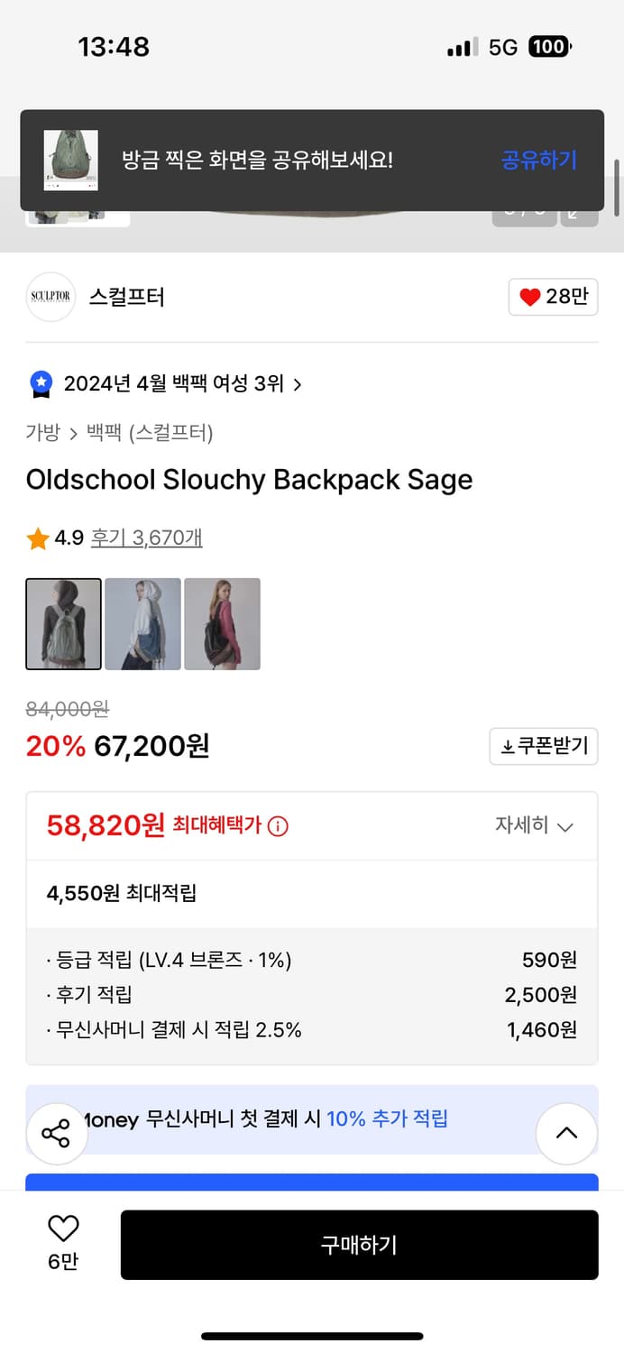Screen dimensions: 624x1353
Task: Open the share options via the share icon
Action: [56, 1133]
